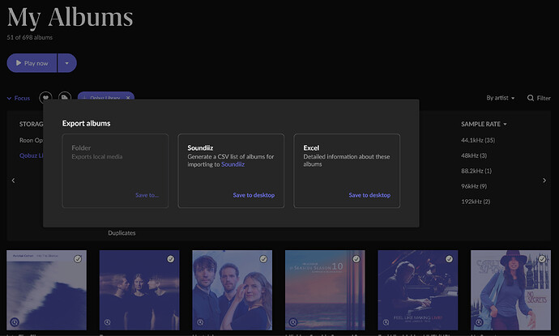Viewport: 559px width, 336px height.
Task: Open the Into The Silence album cover
Action: click(x=46, y=290)
